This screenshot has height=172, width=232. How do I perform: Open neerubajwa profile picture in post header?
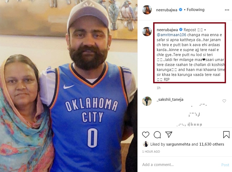click(x=147, y=10)
